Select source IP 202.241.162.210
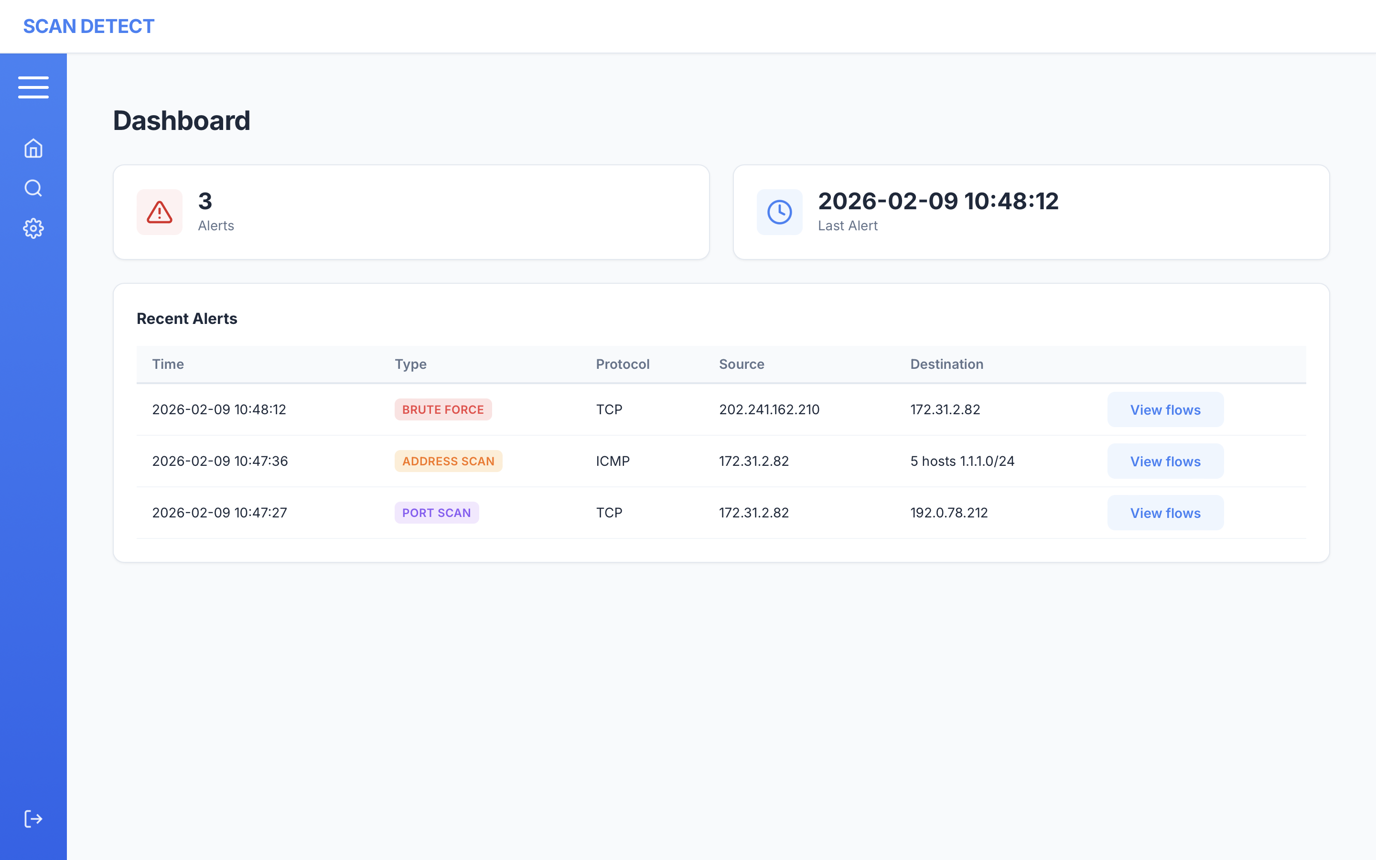The height and width of the screenshot is (860, 1376). coord(769,409)
